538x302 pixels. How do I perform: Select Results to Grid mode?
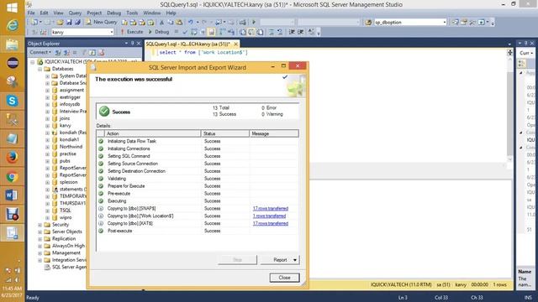pyautogui.click(x=251, y=32)
